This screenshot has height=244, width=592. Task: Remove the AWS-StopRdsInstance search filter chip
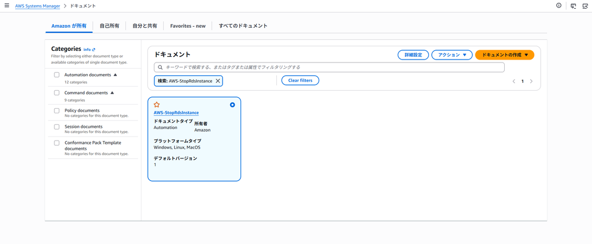point(218,81)
